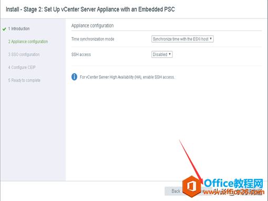Select step 4 Configure CEIP

point(22,67)
